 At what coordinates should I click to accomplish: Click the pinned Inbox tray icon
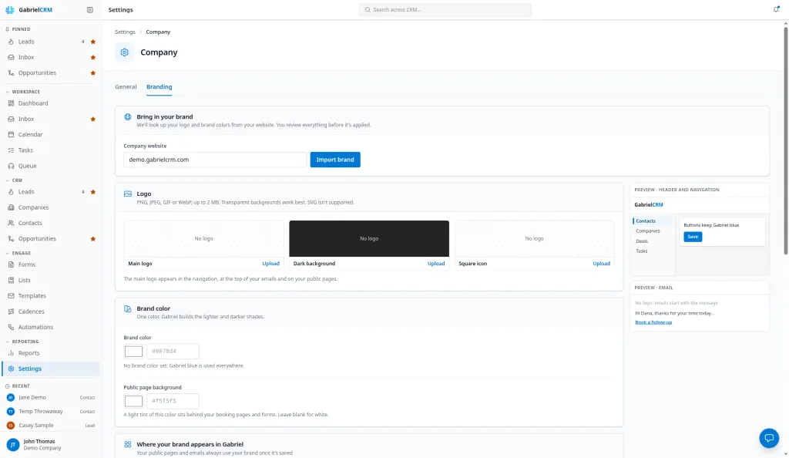tap(11, 57)
